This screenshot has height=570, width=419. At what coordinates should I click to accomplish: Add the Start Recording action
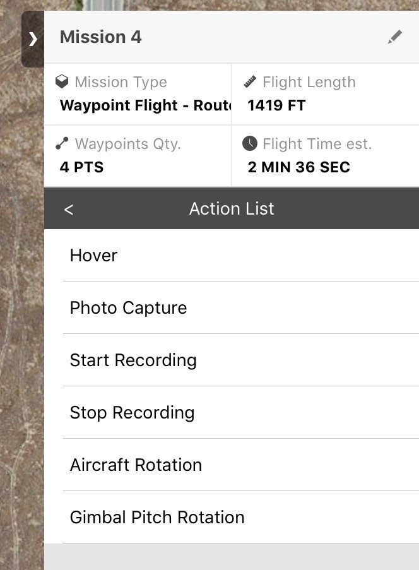tap(133, 360)
